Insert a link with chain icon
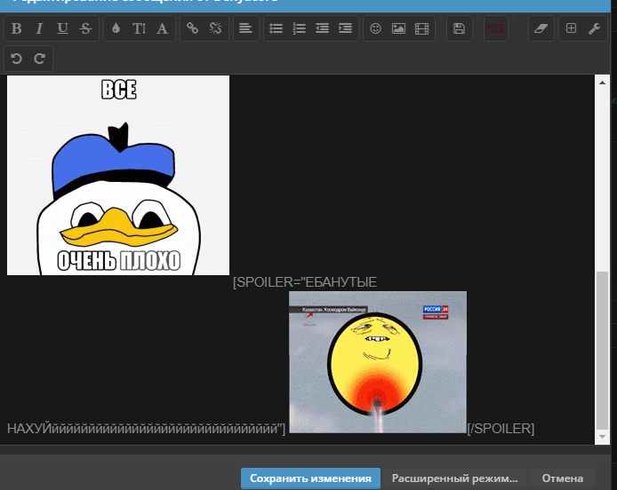The height and width of the screenshot is (490, 617). 192,28
